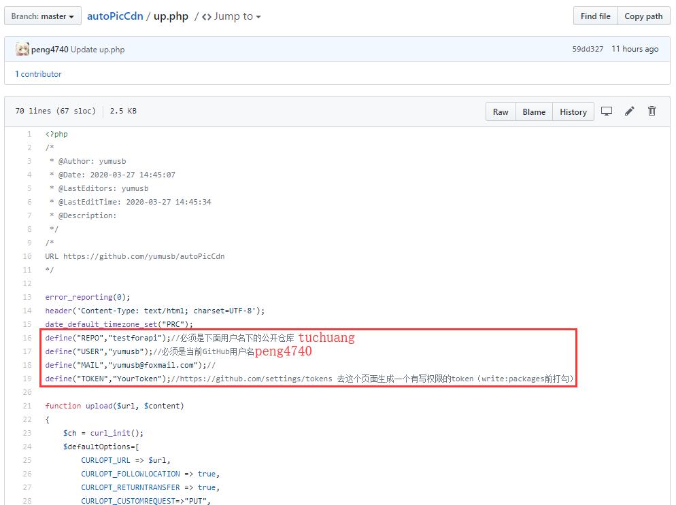Click the CURLOPT_FOLLOWLOCATION => true line
676x505 pixels.
click(x=150, y=474)
